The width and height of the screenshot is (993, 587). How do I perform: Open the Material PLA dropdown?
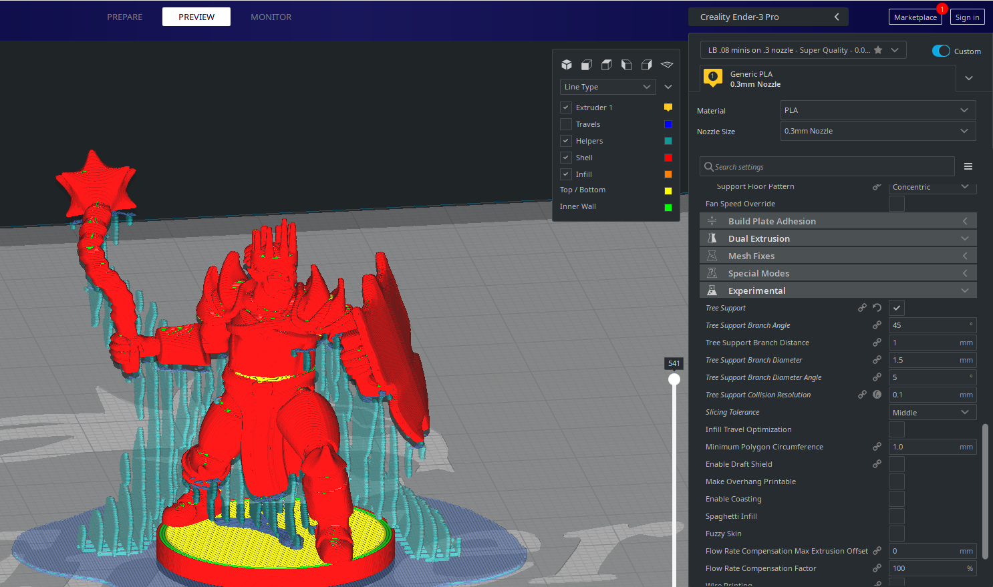pos(878,110)
